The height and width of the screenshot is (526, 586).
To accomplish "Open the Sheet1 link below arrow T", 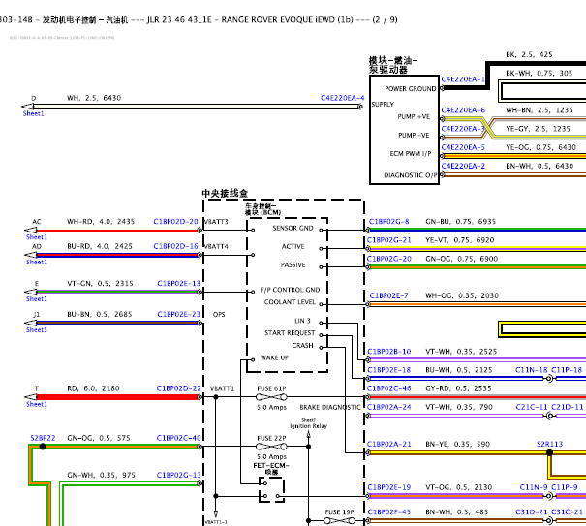I will (x=37, y=404).
